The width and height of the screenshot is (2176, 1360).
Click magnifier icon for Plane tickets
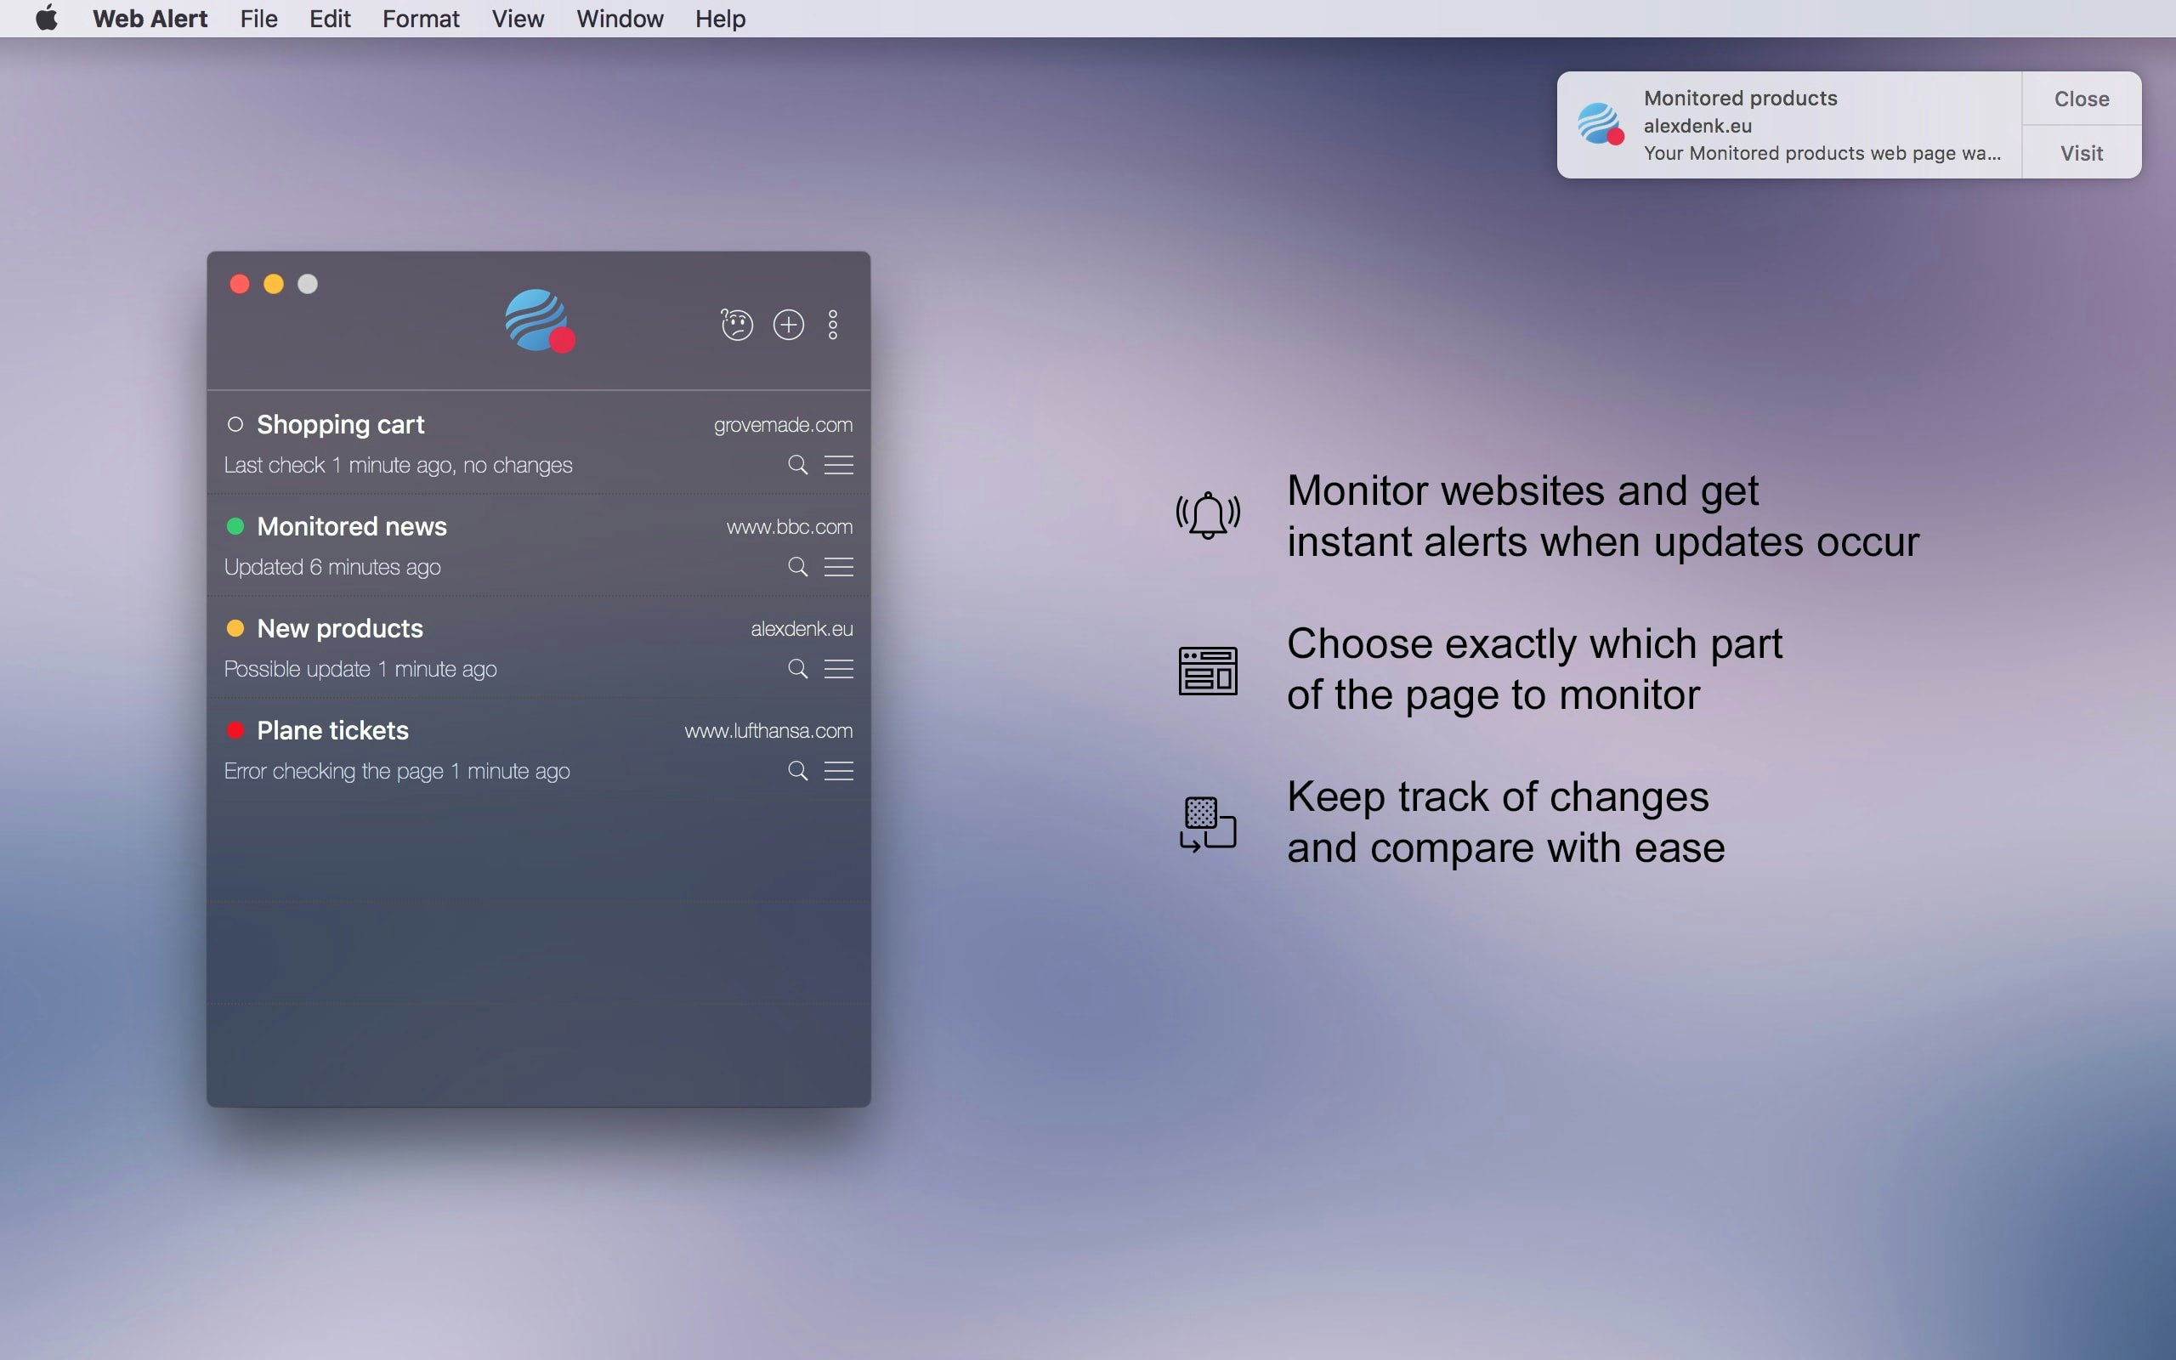point(797,771)
